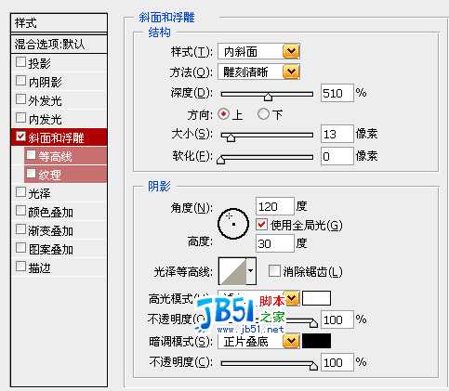Select the 纹理 list item

[x=65, y=175]
